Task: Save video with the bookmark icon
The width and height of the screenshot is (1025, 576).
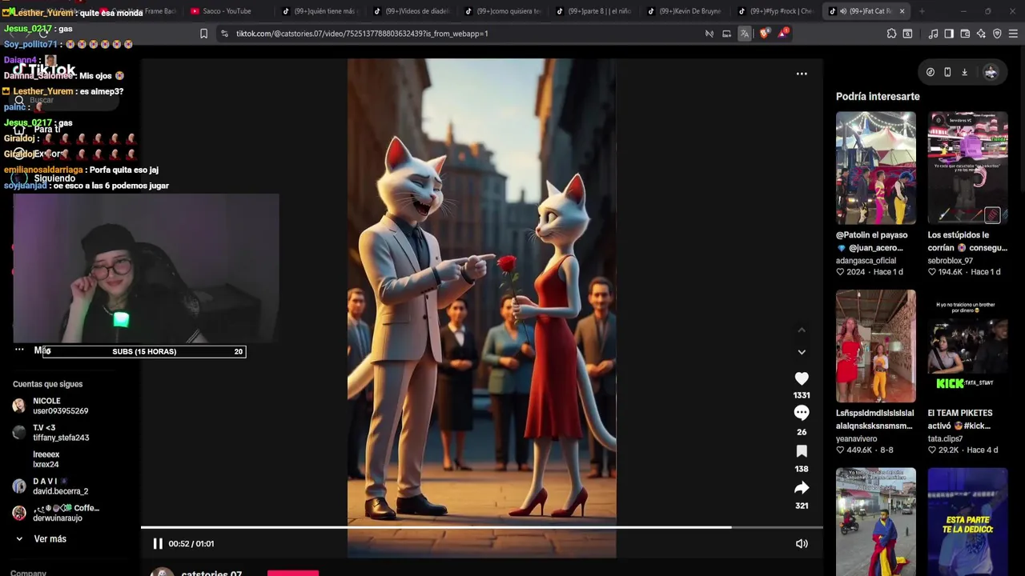Action: (x=802, y=451)
